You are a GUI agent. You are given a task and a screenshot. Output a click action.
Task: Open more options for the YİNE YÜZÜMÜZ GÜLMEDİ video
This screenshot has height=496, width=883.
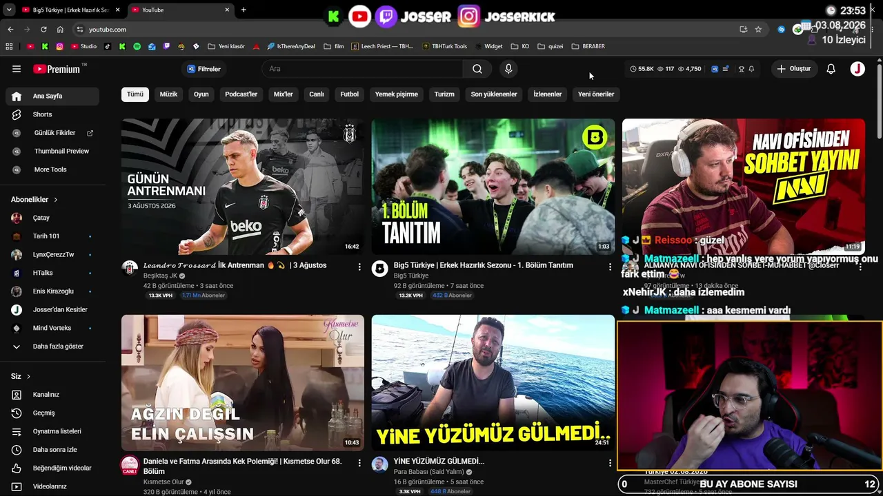click(610, 463)
